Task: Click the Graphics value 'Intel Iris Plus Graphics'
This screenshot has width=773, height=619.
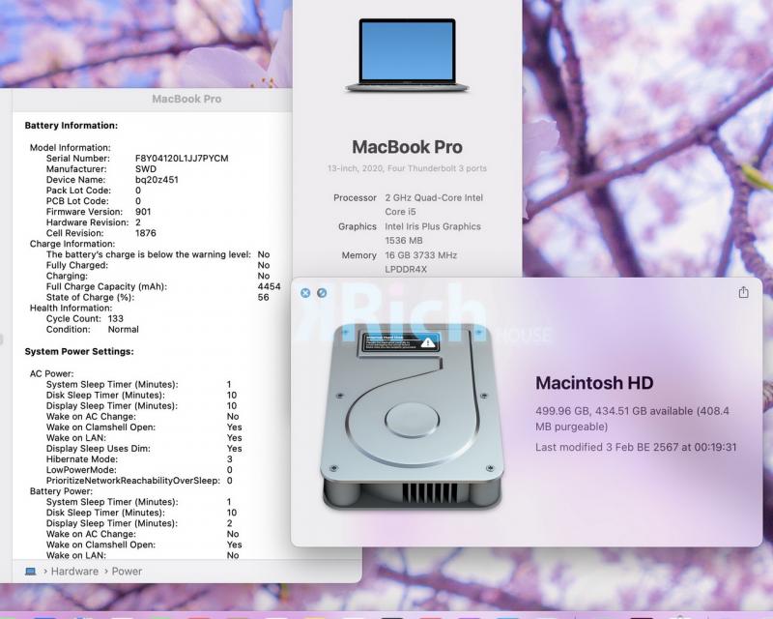Action: 433,226
